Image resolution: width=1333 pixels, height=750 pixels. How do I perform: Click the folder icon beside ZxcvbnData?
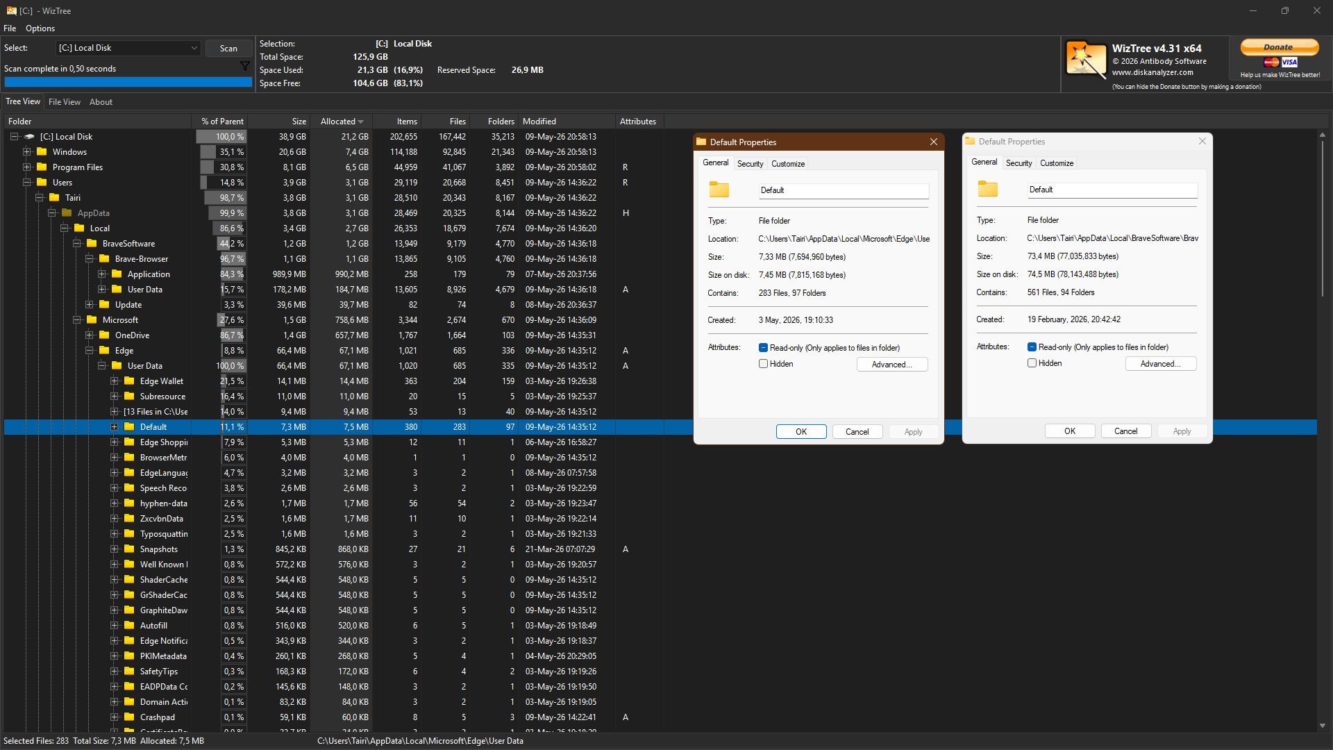129,518
